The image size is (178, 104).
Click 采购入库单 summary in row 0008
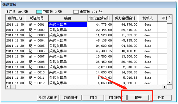pyautogui.click(x=58, y=62)
